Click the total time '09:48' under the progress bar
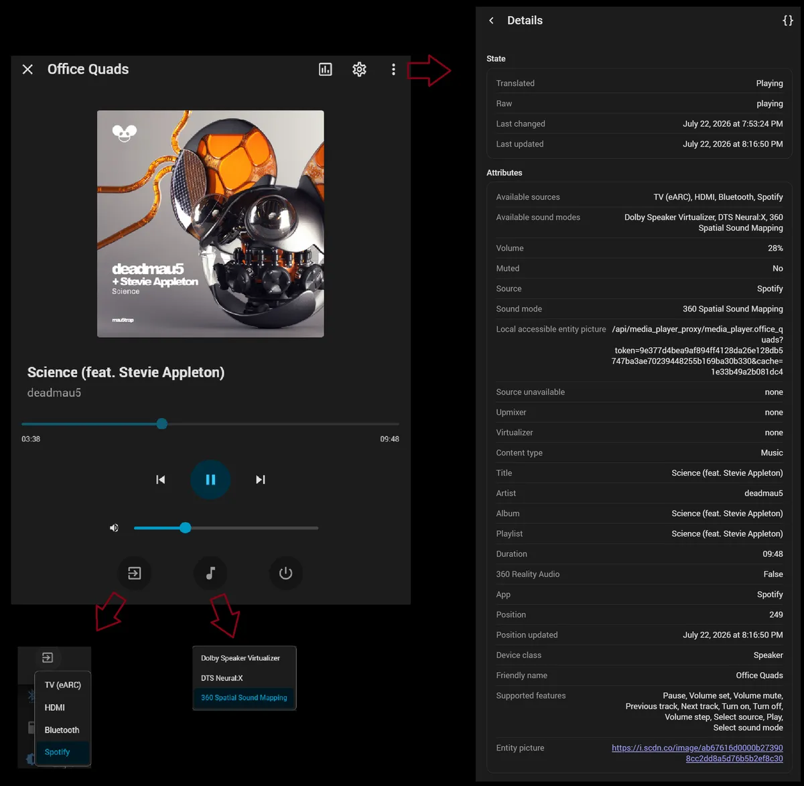This screenshot has width=804, height=786. pyautogui.click(x=390, y=439)
